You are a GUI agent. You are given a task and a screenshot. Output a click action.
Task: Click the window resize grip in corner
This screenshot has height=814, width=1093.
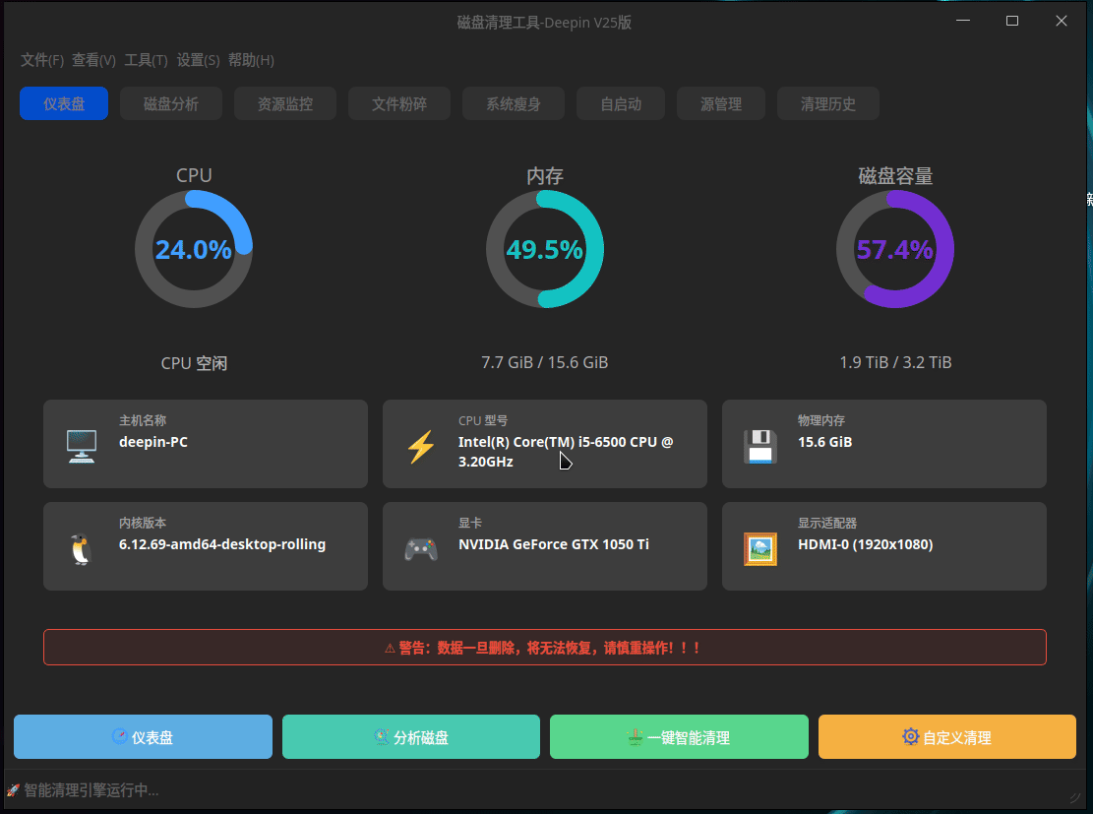(x=1075, y=797)
